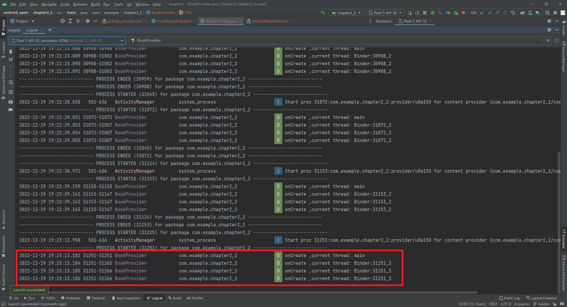Open the Layout Inspector

click(x=542, y=298)
